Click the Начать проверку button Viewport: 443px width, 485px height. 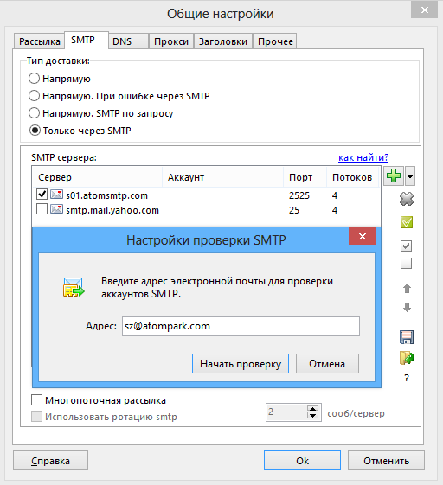[241, 364]
